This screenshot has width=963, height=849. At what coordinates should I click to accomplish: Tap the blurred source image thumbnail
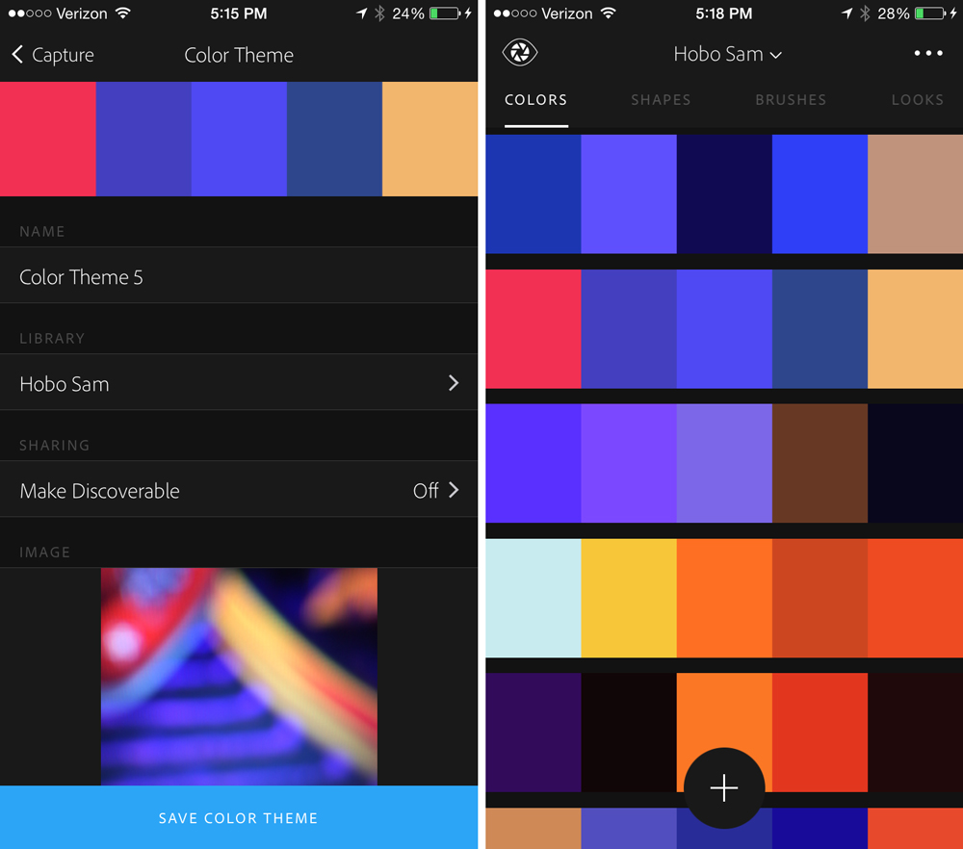(239, 677)
